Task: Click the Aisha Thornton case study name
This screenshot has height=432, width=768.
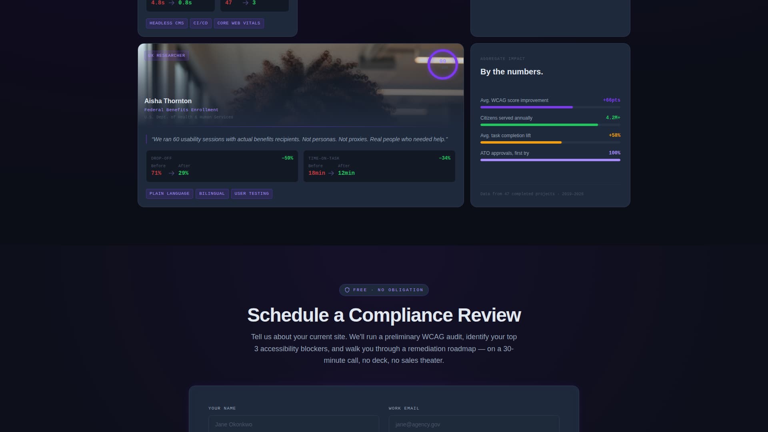Action: pyautogui.click(x=168, y=101)
